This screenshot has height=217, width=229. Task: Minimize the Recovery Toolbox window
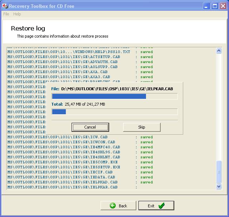[x=207, y=6]
